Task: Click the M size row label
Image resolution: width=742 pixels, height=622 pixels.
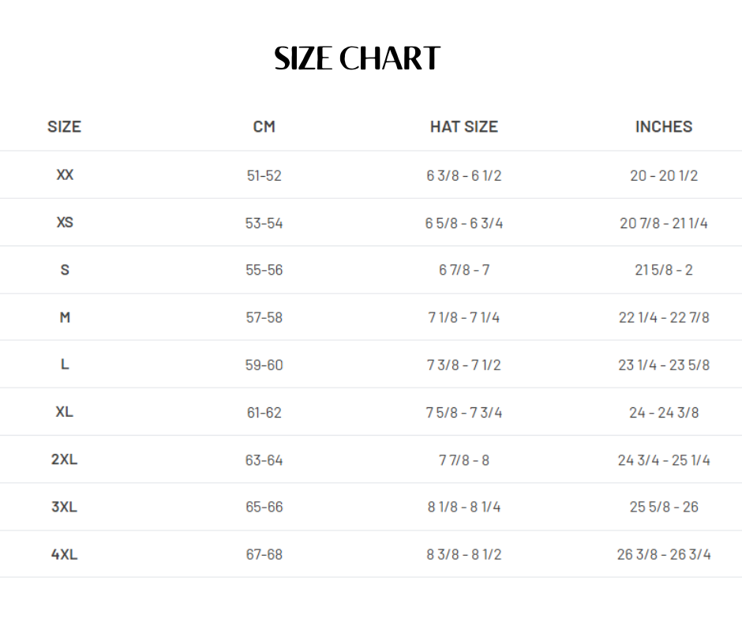Action: (x=65, y=317)
